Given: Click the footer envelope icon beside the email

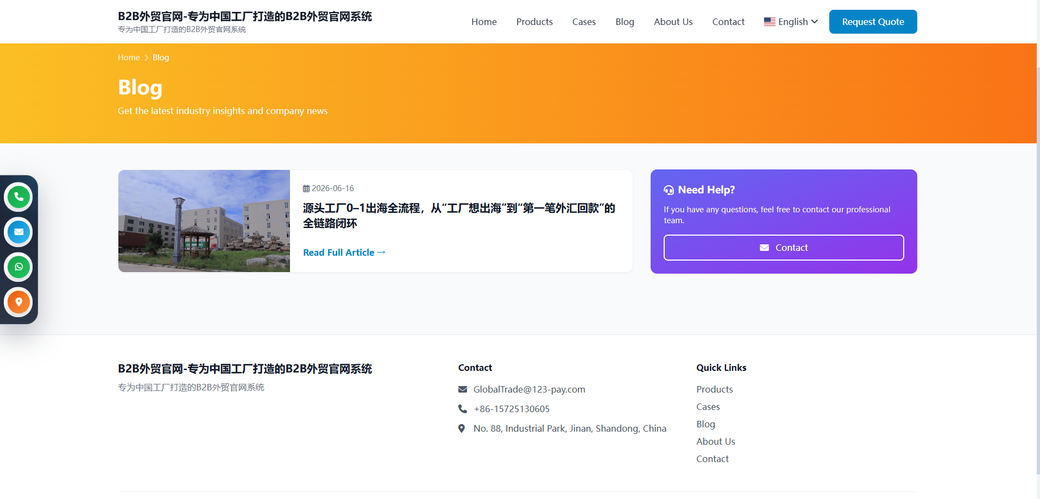Looking at the screenshot, I should coord(463,389).
